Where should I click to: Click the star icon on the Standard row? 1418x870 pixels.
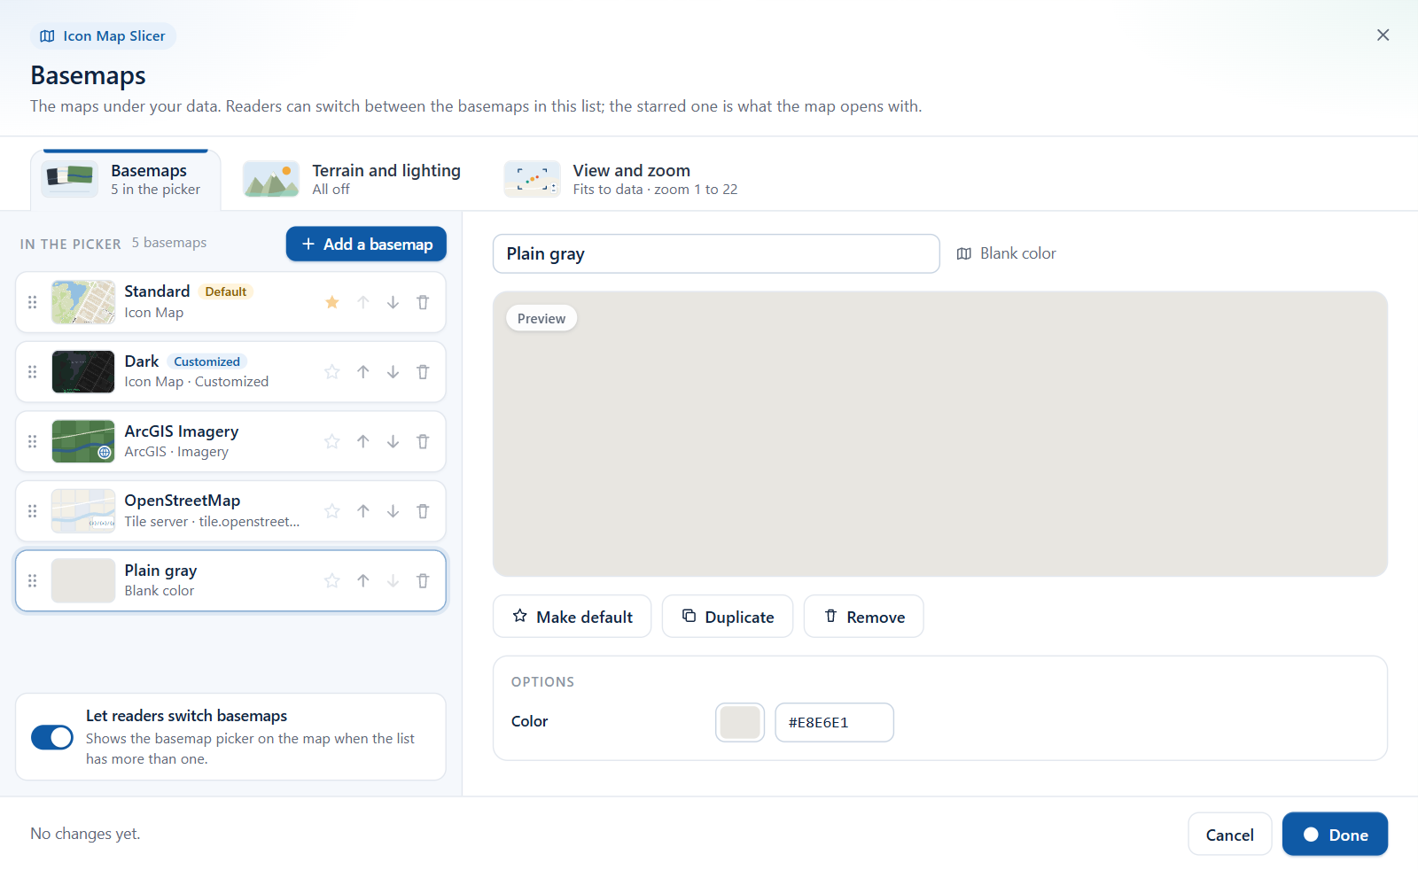tap(332, 302)
